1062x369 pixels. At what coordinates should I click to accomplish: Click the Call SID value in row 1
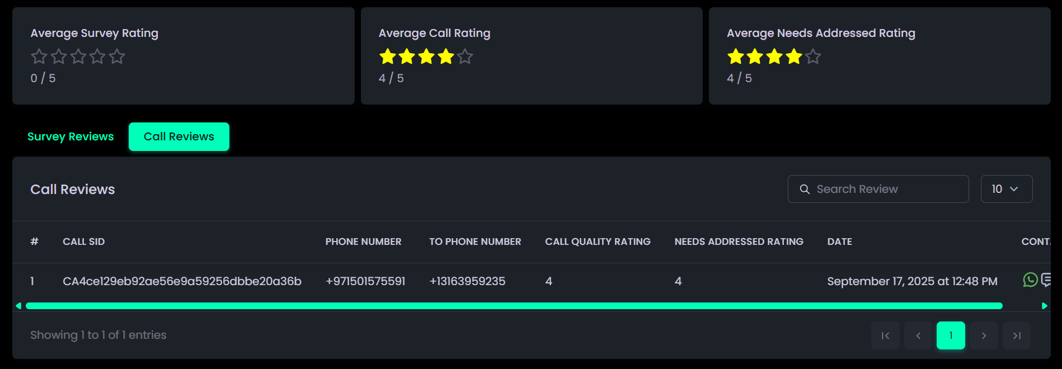click(x=182, y=281)
